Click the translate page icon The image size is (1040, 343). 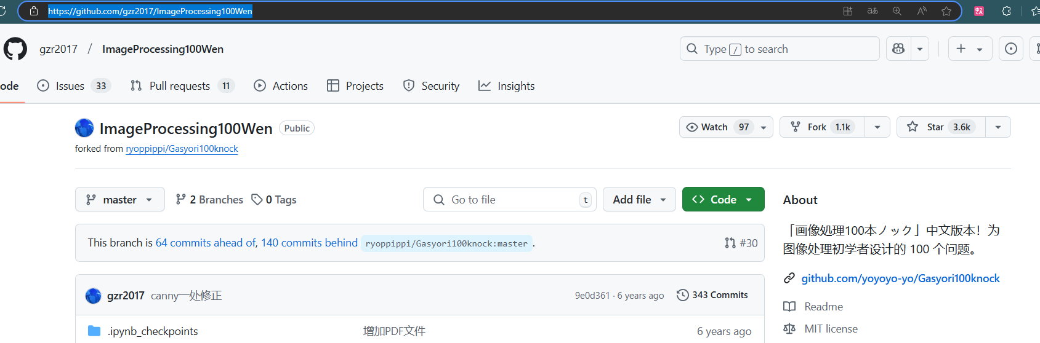click(873, 11)
